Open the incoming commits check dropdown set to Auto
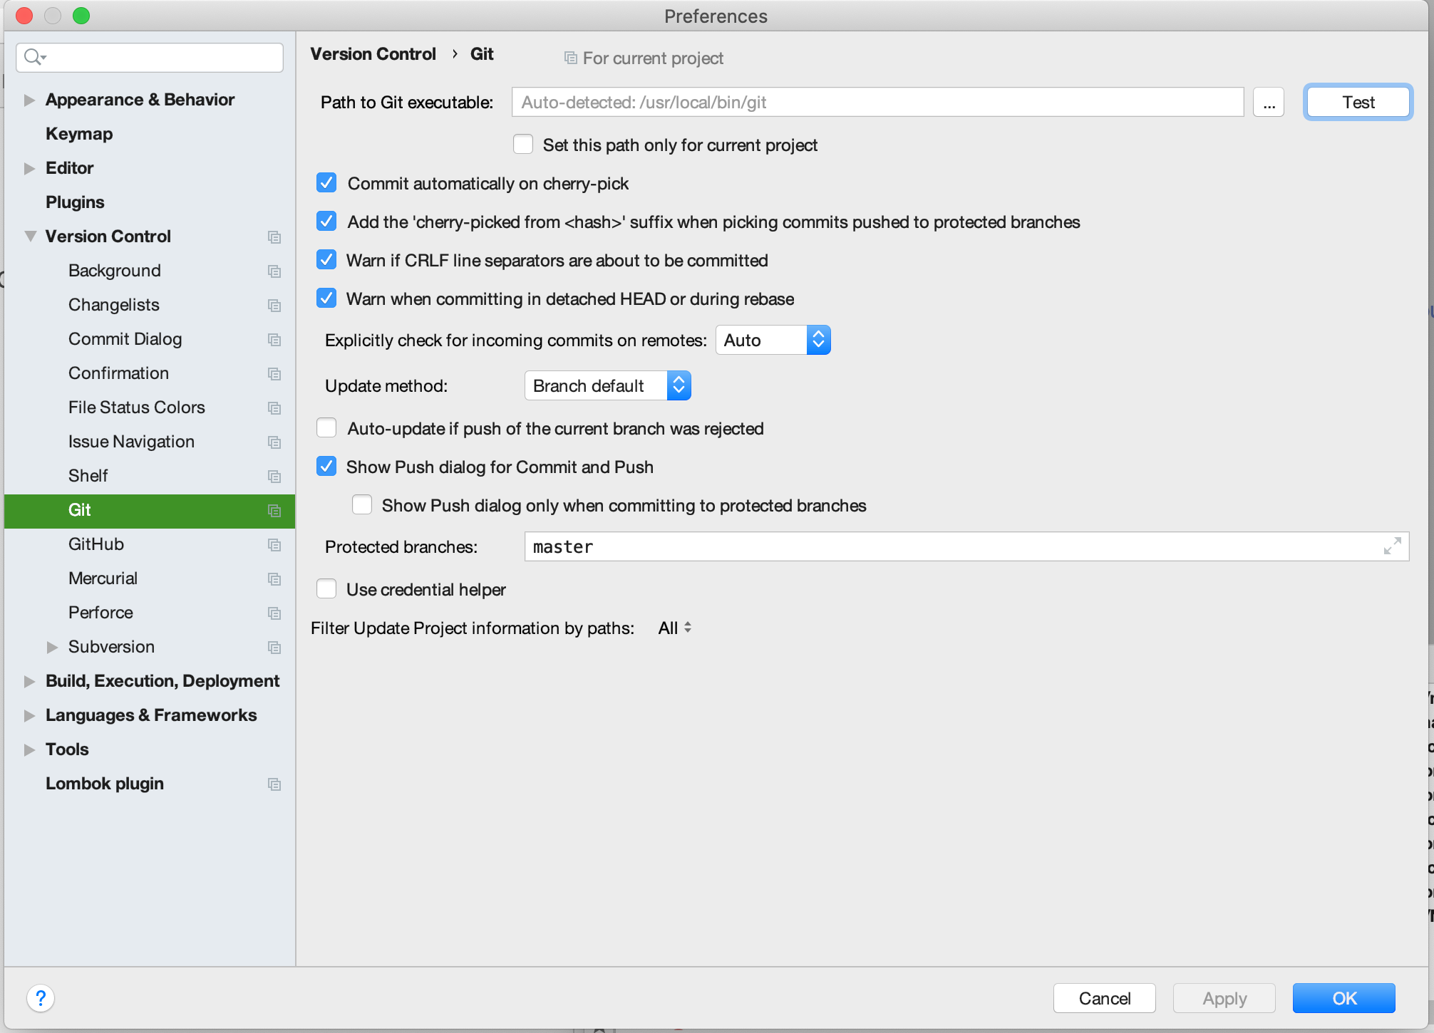 773,340
